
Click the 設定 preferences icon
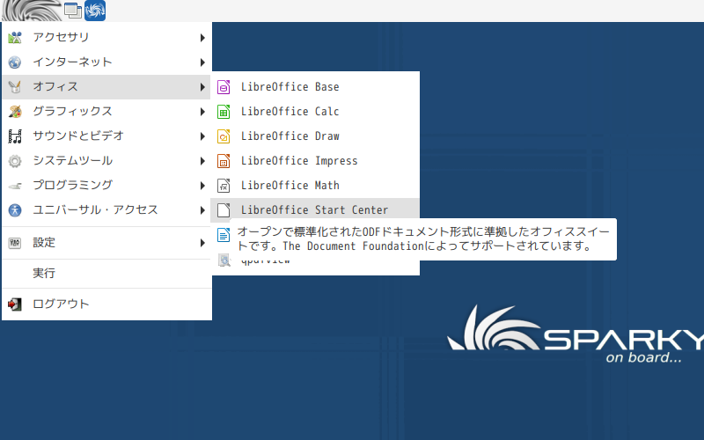click(15, 244)
